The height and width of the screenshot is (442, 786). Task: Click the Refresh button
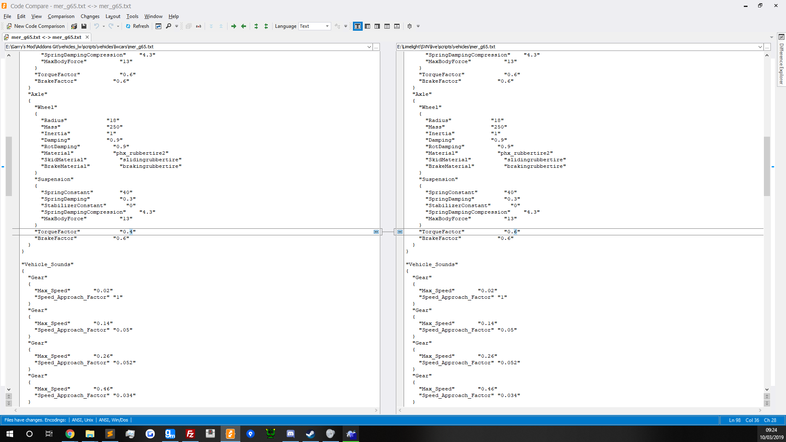click(x=137, y=26)
